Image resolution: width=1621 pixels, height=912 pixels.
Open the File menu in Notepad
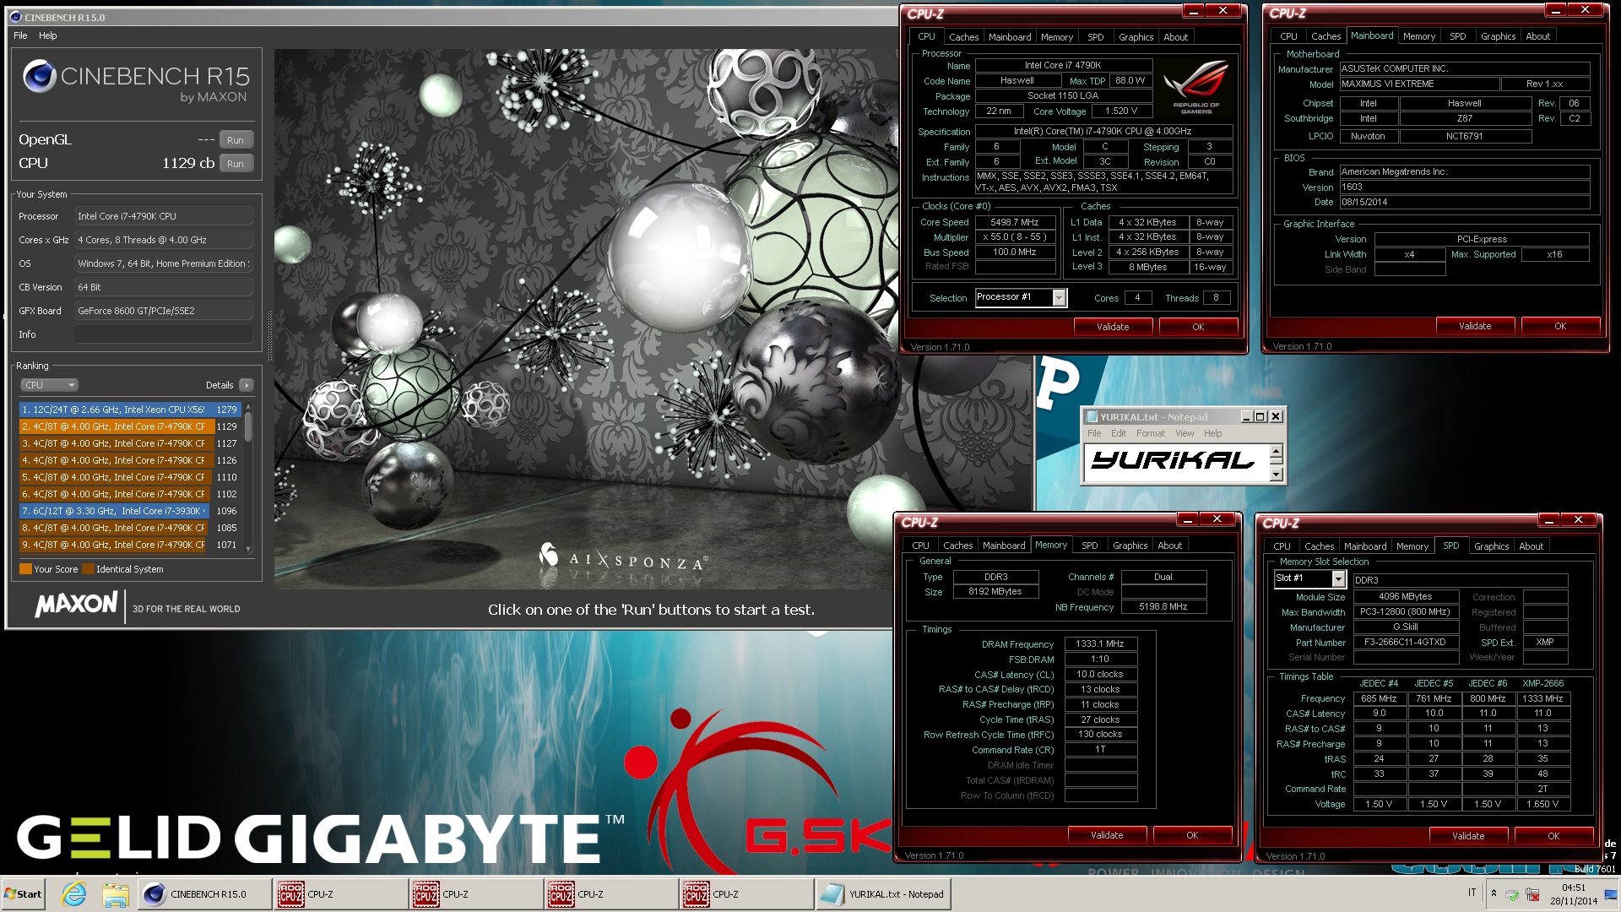(x=1094, y=433)
